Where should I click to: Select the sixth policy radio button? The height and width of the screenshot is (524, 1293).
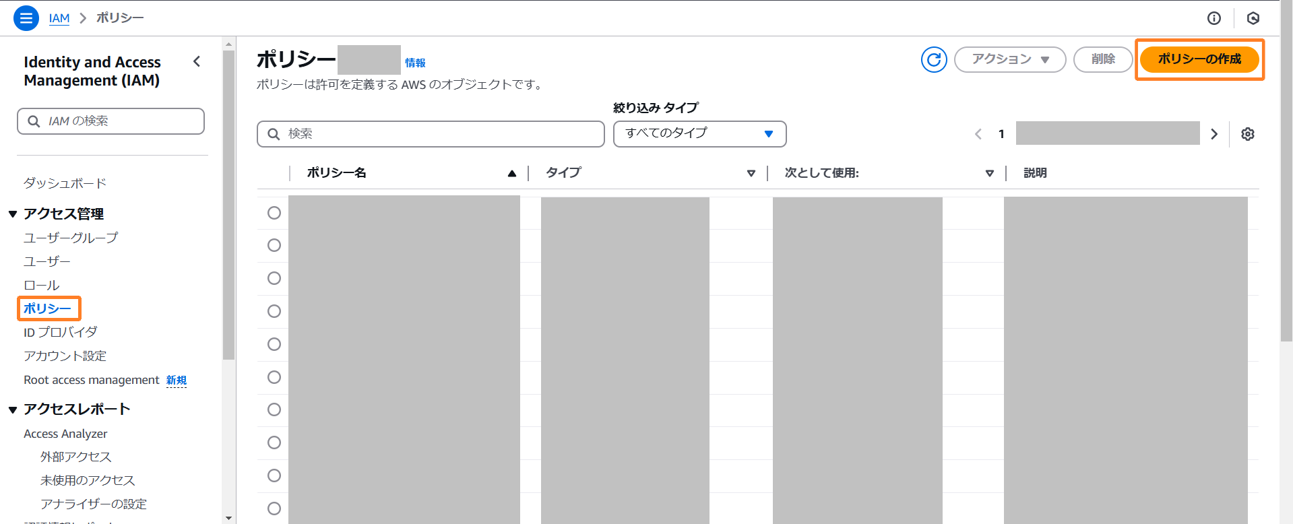(x=274, y=377)
